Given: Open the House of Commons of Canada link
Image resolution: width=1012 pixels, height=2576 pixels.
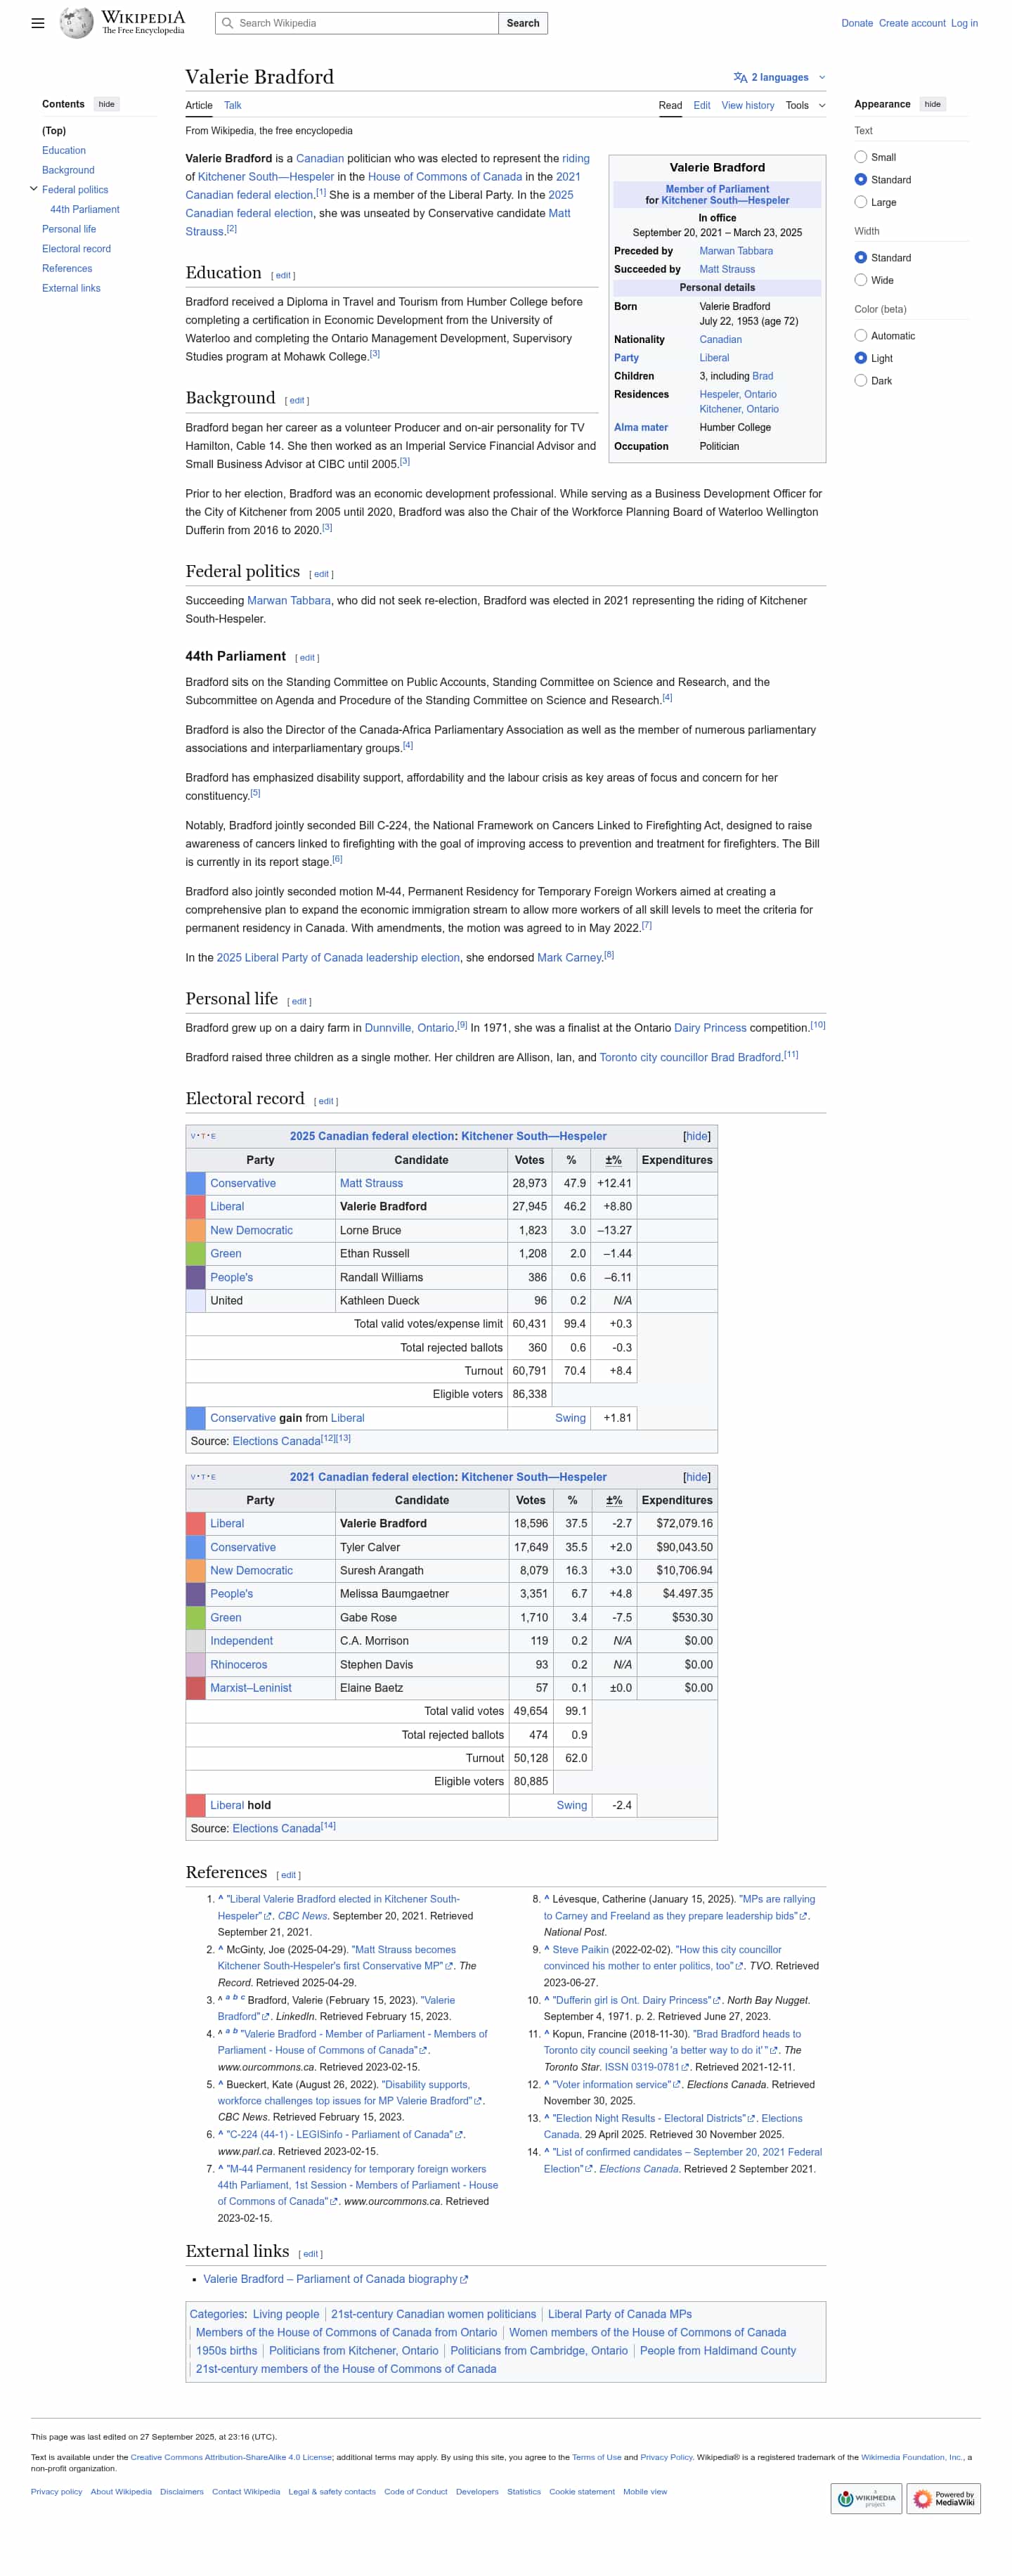Looking at the screenshot, I should (x=445, y=177).
